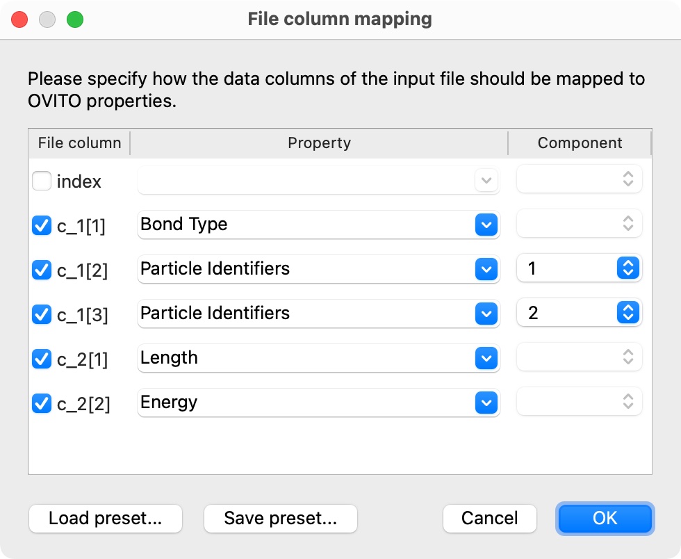Uncheck the c_1[2] column checkbox

42,270
